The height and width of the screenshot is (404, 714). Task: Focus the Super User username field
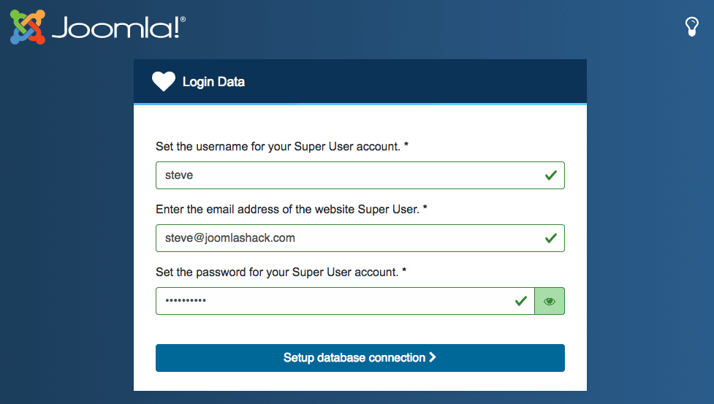pos(360,175)
